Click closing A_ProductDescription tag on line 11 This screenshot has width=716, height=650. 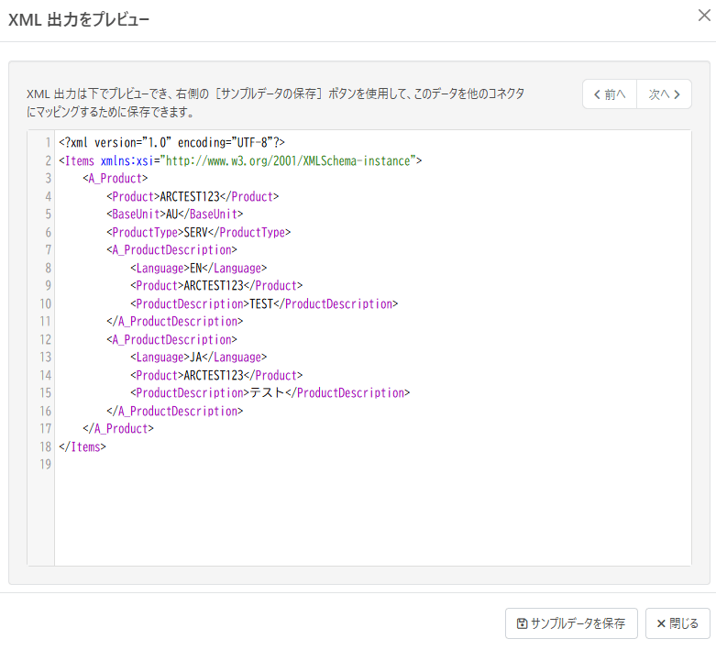point(174,321)
